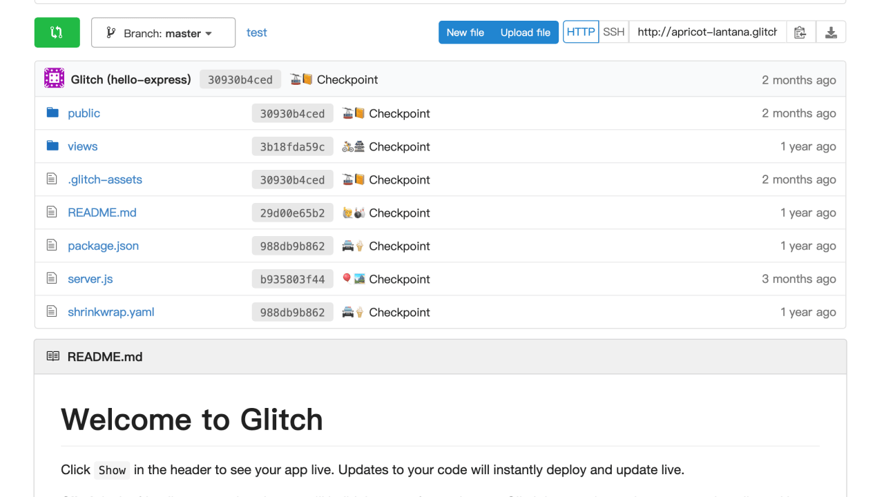Open the public folder
Viewport: 884px width, 497px height.
coord(84,113)
